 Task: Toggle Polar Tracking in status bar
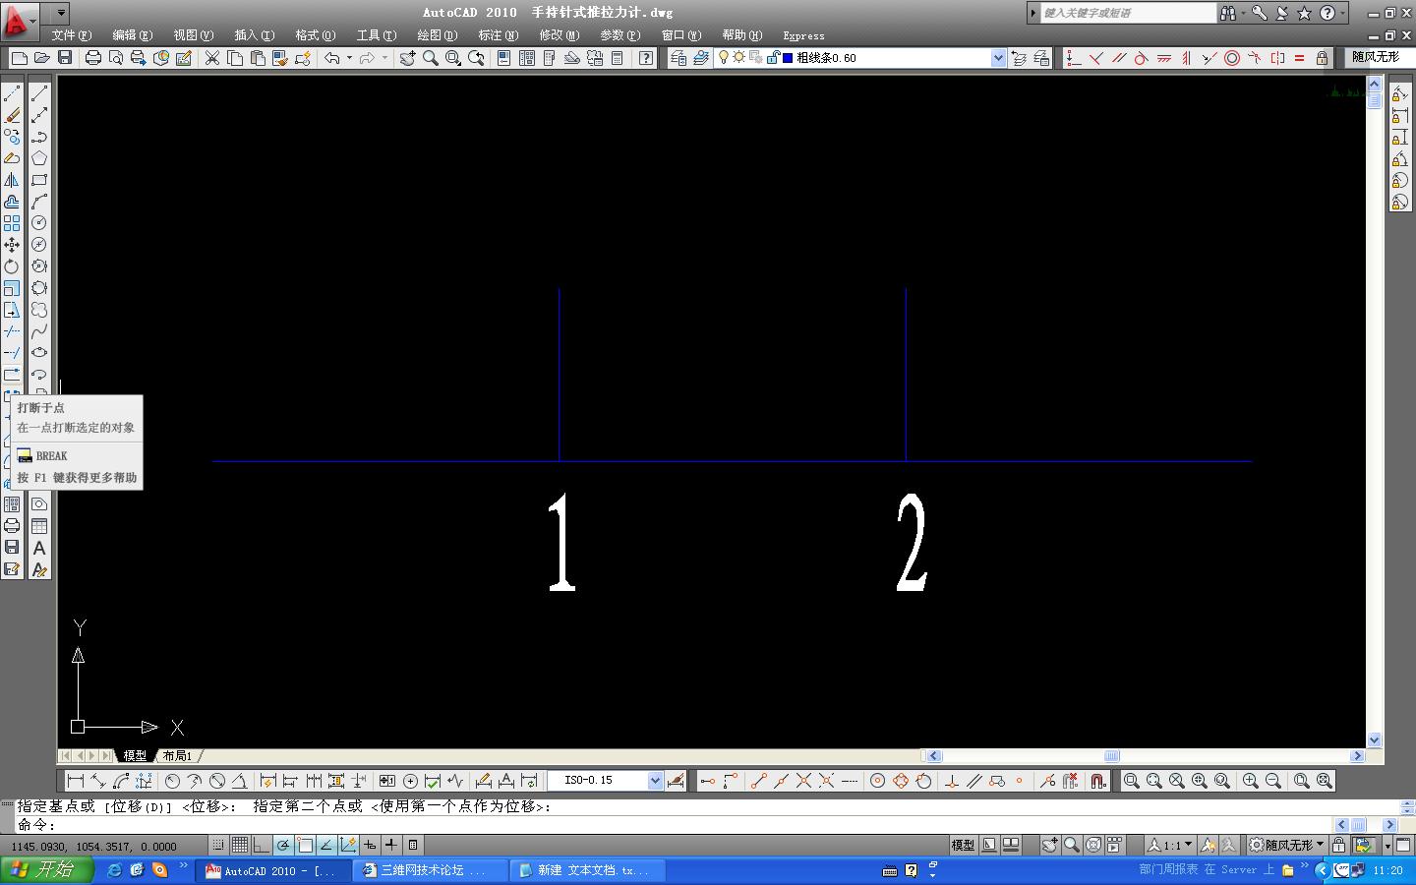tap(283, 845)
